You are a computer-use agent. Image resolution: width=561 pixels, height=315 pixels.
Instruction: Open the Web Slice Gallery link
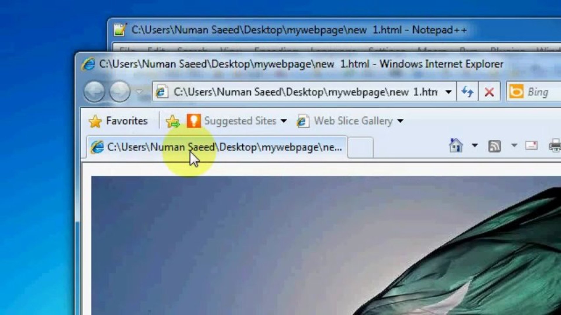(353, 121)
